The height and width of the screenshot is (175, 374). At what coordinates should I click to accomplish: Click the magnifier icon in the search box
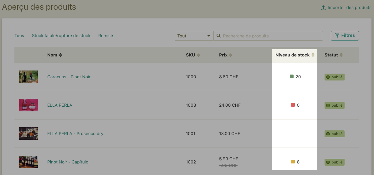pyautogui.click(x=218, y=36)
